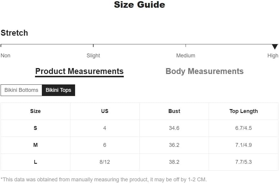Switch to the Body Measurements tab

(205, 71)
